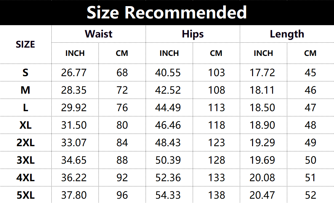
Task: Click the XL size row label
Action: [x=25, y=125]
